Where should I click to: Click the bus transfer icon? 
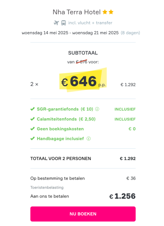click(x=63, y=23)
